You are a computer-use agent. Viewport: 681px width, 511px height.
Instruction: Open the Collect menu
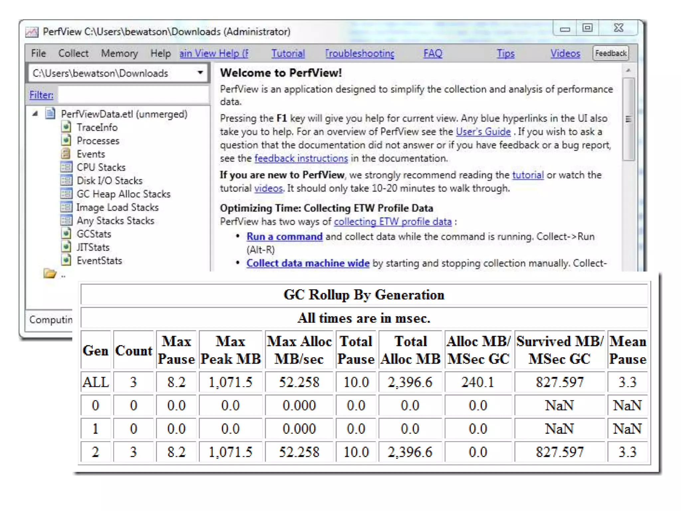point(73,53)
